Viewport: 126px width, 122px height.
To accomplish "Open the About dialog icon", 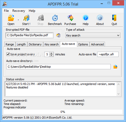I will point(100,18).
